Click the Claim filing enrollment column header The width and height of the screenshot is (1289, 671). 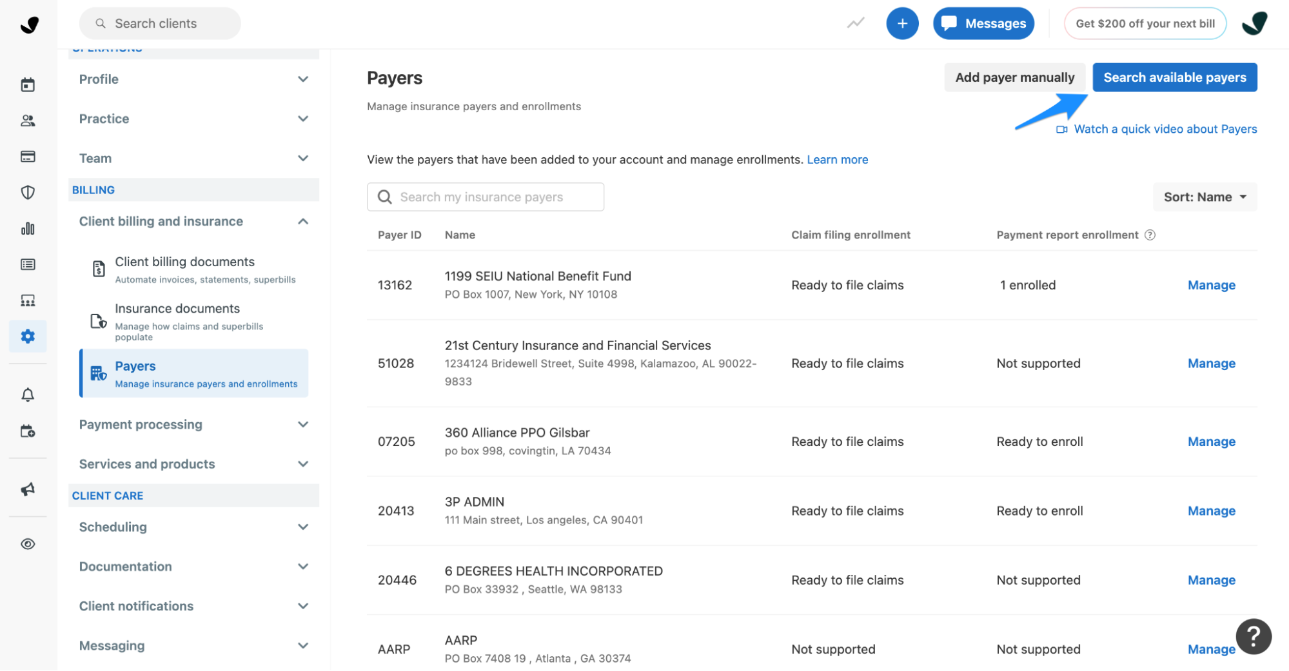851,235
